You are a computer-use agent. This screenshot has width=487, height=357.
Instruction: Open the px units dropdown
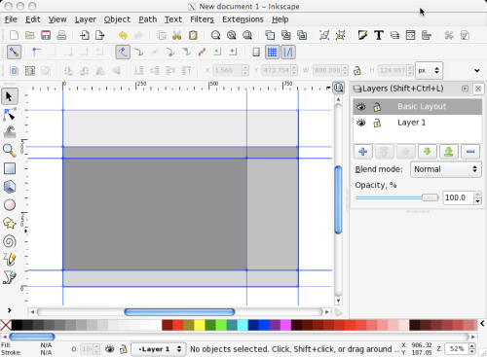click(429, 70)
